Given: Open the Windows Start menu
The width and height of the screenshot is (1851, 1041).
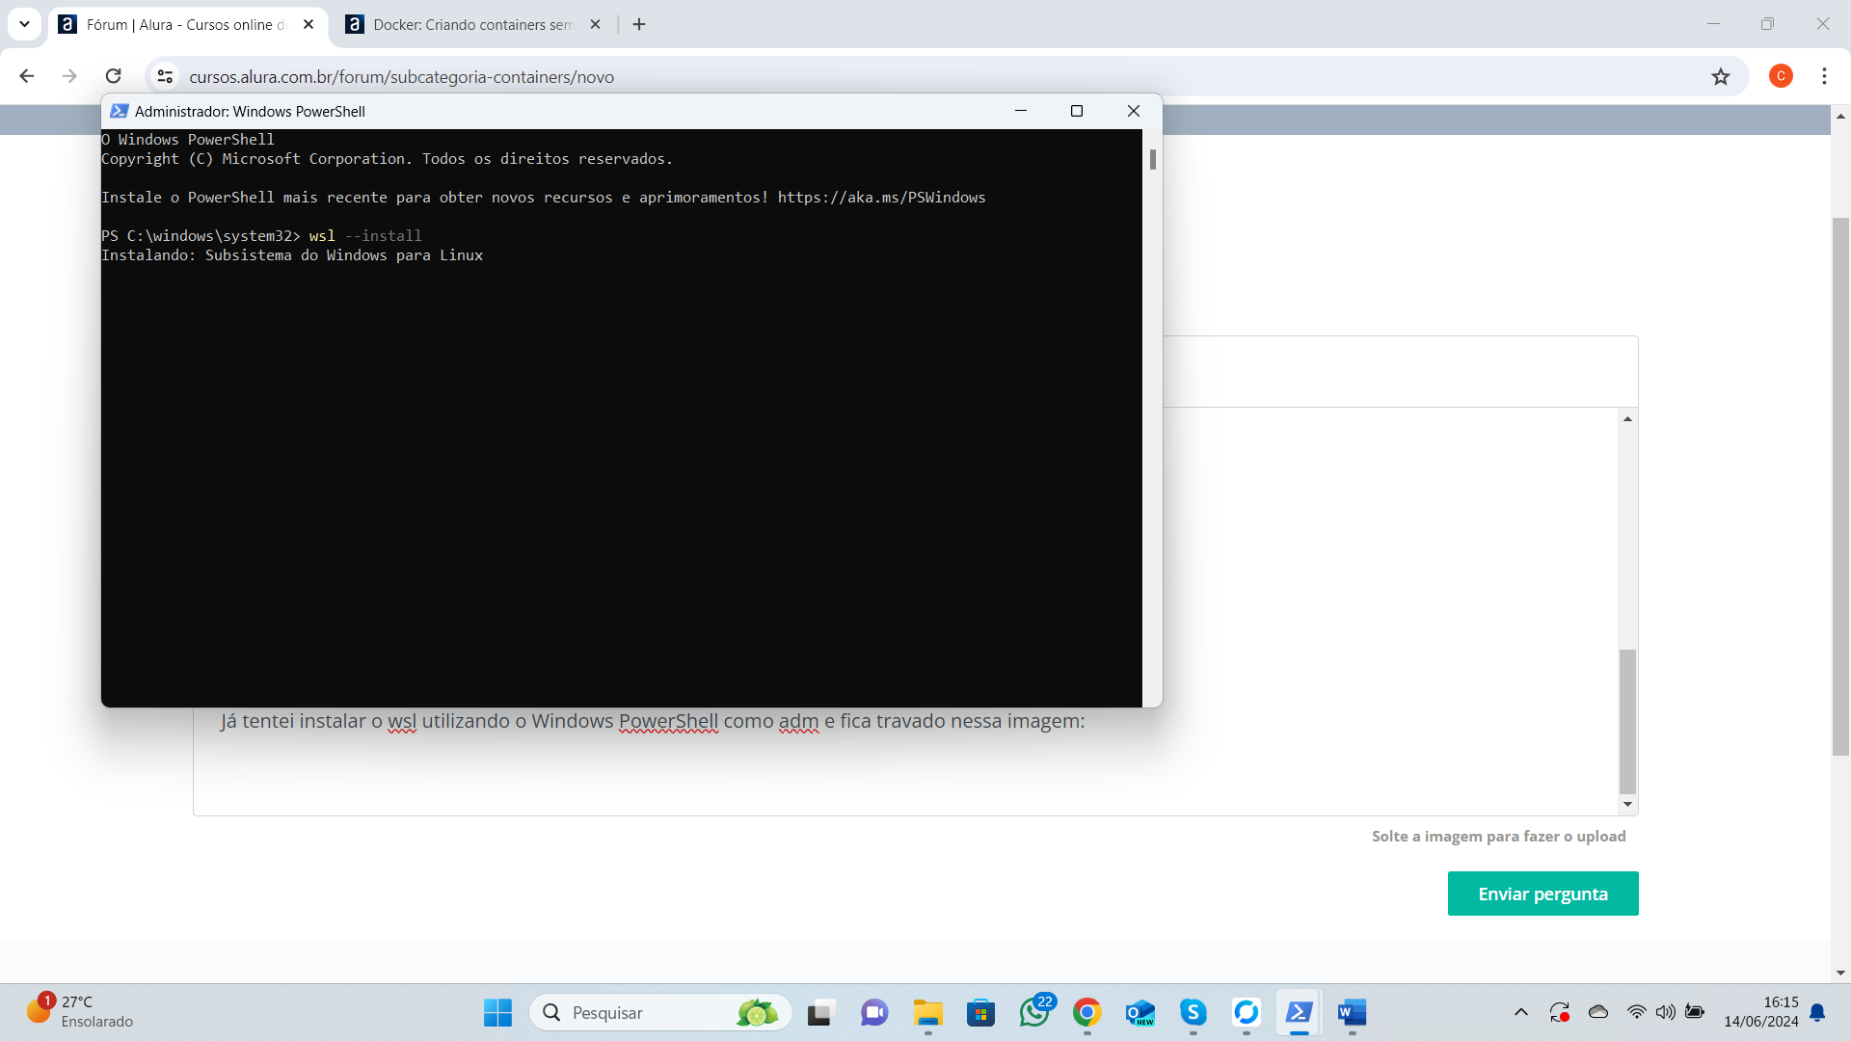Looking at the screenshot, I should coord(497,1012).
